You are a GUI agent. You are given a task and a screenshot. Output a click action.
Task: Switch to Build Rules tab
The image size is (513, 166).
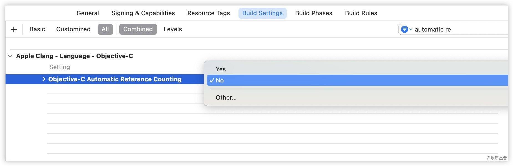[361, 13]
